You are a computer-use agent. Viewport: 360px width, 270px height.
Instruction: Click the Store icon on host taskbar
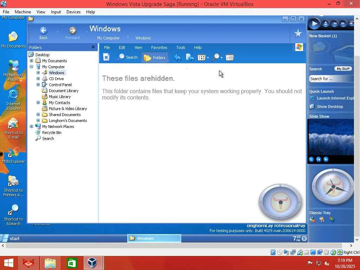72,263
